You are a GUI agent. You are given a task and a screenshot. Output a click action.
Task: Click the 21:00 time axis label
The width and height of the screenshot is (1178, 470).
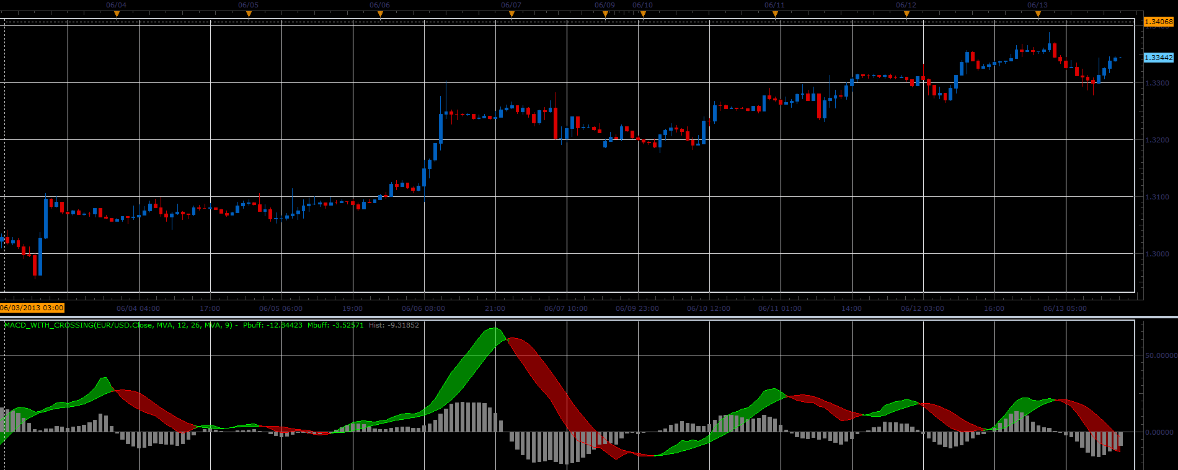[495, 308]
